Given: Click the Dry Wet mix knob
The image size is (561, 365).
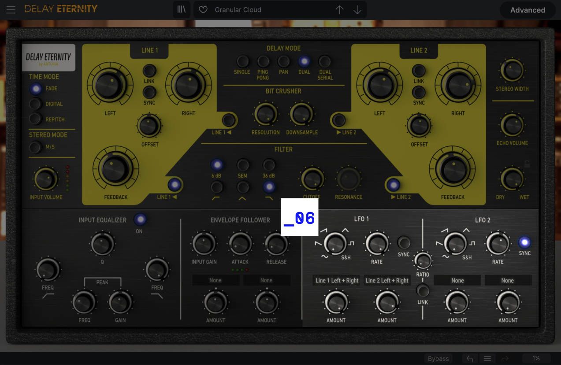Looking at the screenshot, I should [x=512, y=179].
